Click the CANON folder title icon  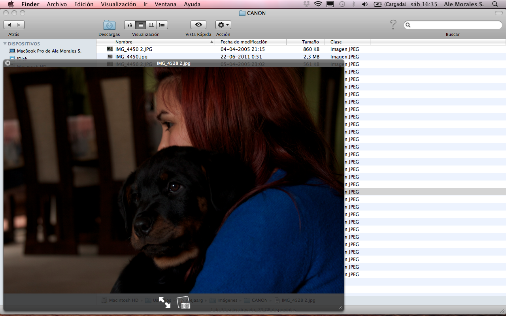pos(242,13)
